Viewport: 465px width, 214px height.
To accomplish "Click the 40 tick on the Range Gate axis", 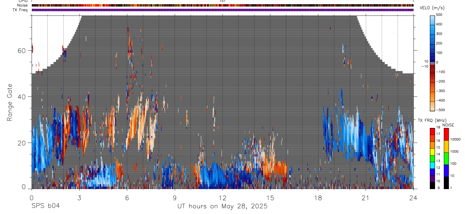I will tap(22, 97).
